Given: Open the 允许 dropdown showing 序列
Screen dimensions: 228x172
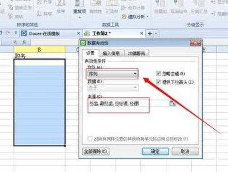Looking at the screenshot, I should 113,74.
